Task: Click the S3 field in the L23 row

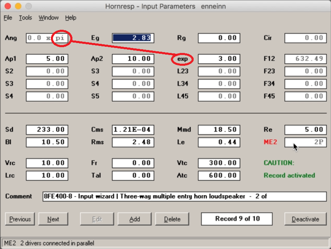Action: point(133,71)
